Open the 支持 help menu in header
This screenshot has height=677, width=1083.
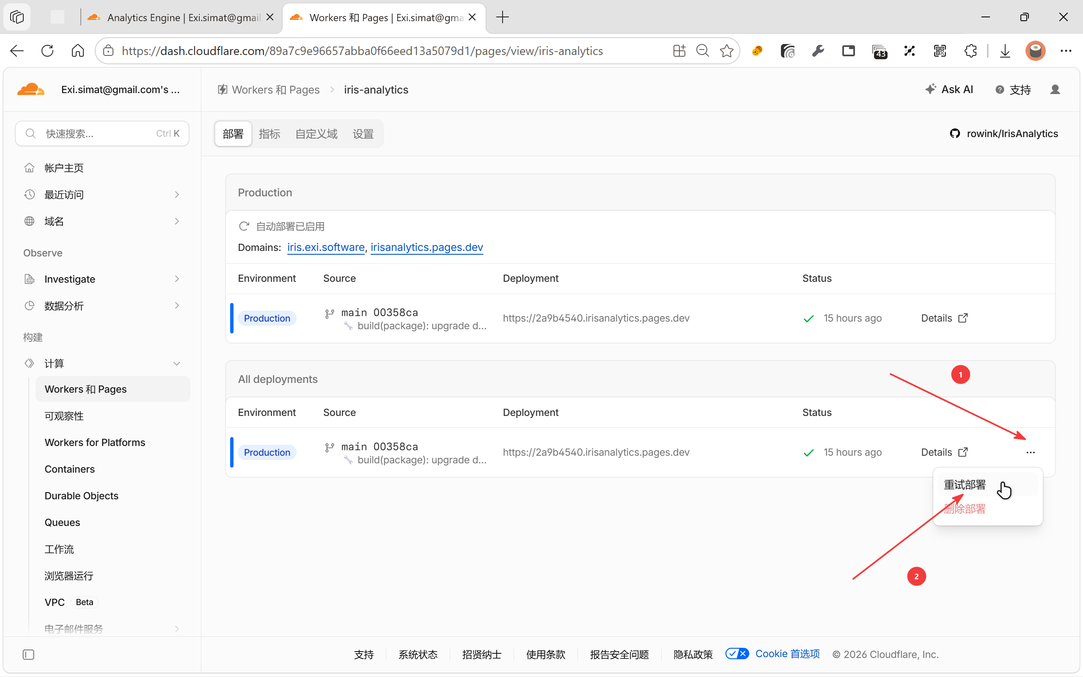click(1013, 90)
